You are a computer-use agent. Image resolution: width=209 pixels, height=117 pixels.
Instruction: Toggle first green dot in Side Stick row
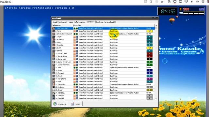point(74,93)
